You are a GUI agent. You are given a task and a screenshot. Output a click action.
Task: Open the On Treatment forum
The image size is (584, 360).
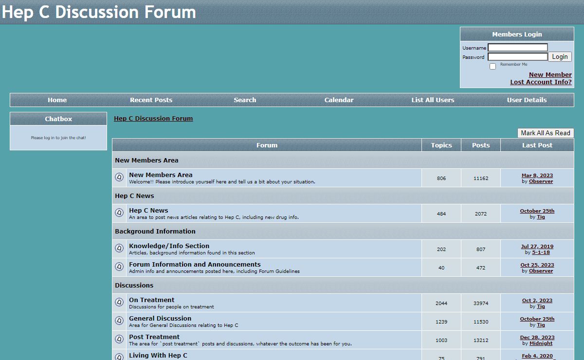(151, 300)
